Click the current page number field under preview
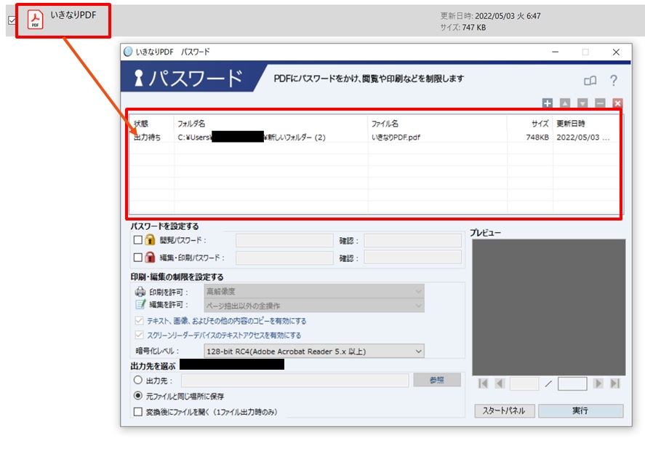 tap(524, 384)
